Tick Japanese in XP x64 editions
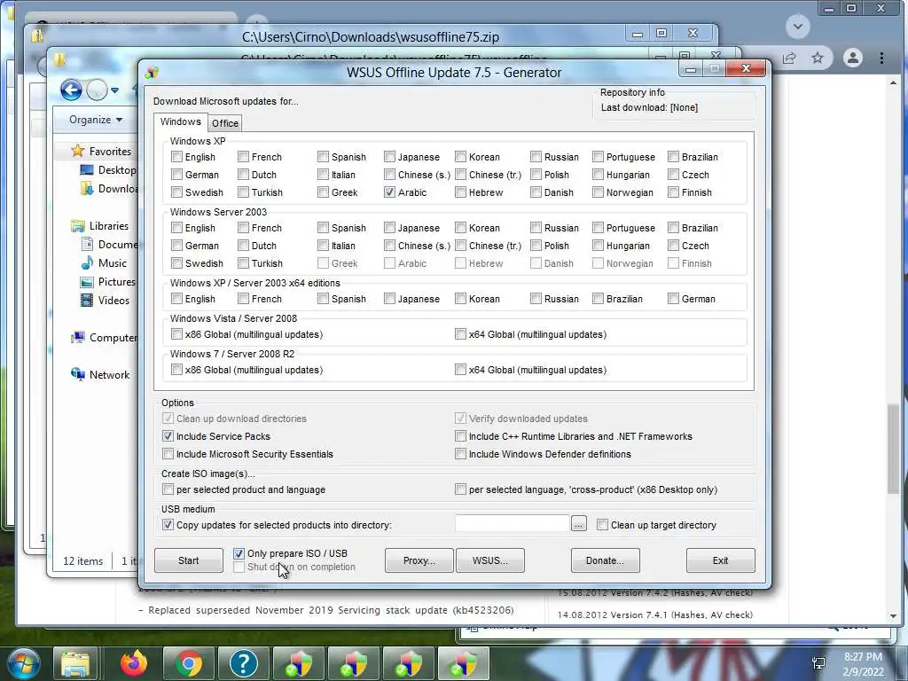 [x=390, y=298]
